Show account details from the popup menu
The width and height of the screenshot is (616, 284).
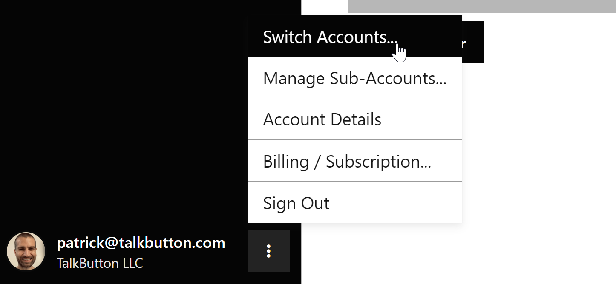(x=322, y=119)
